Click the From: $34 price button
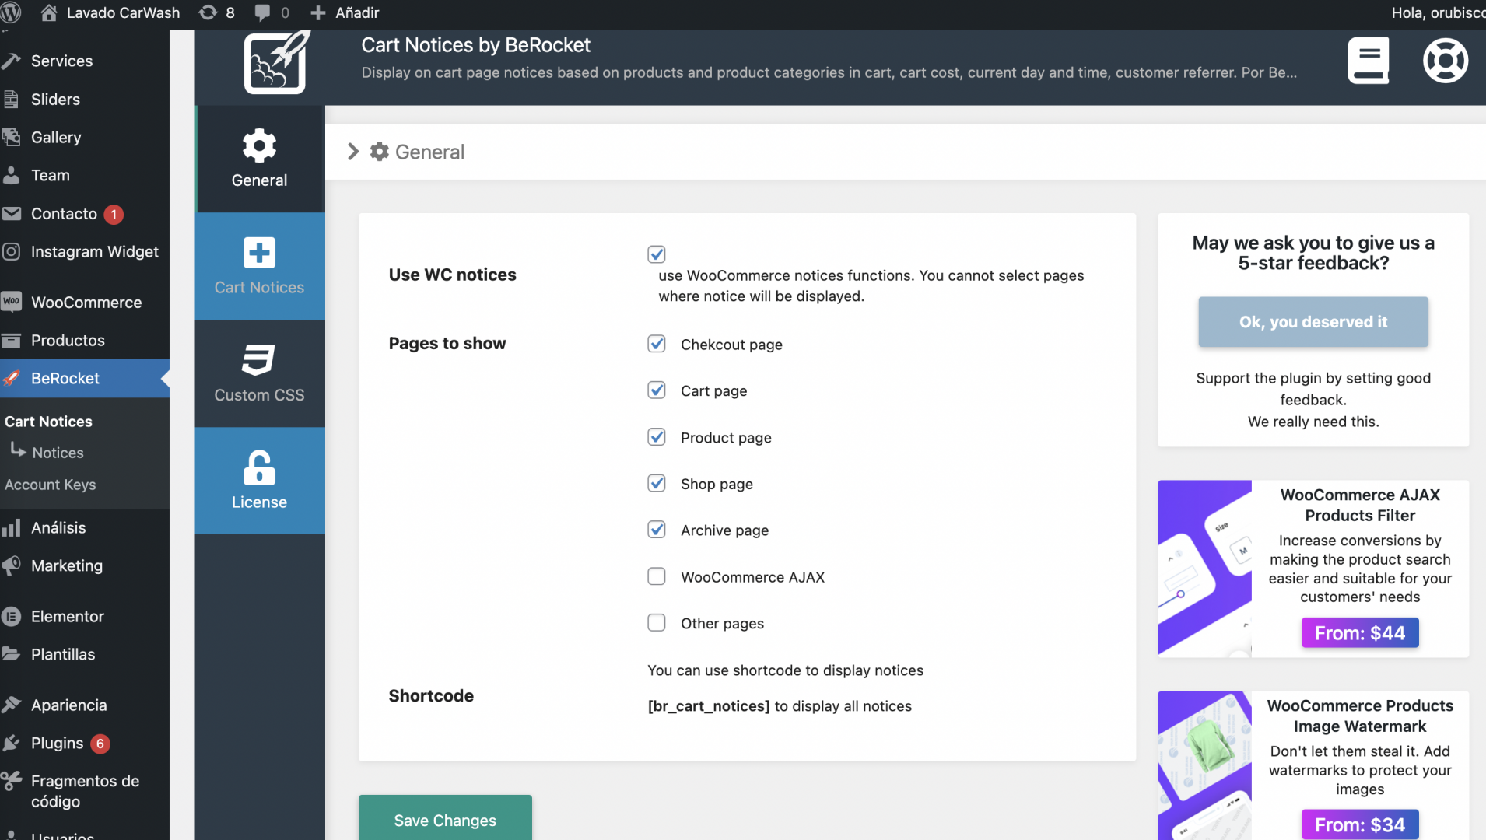The image size is (1486, 840). pyautogui.click(x=1360, y=824)
